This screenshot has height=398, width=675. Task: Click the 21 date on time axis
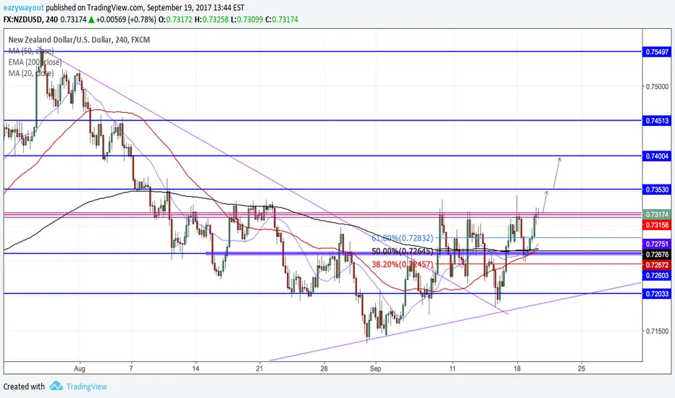(x=259, y=368)
